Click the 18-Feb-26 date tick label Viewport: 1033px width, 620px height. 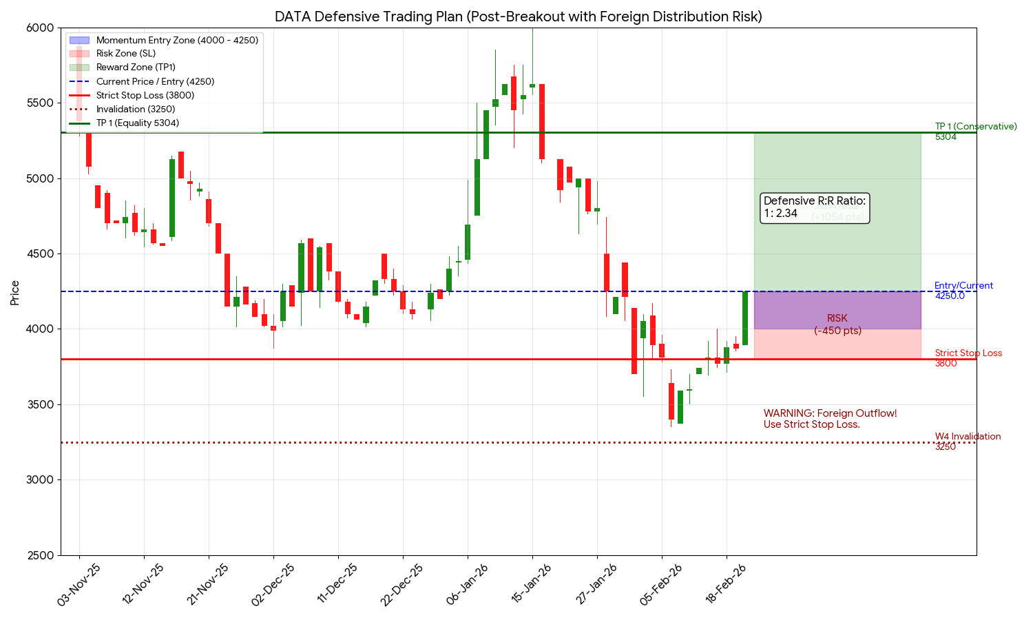click(726, 584)
